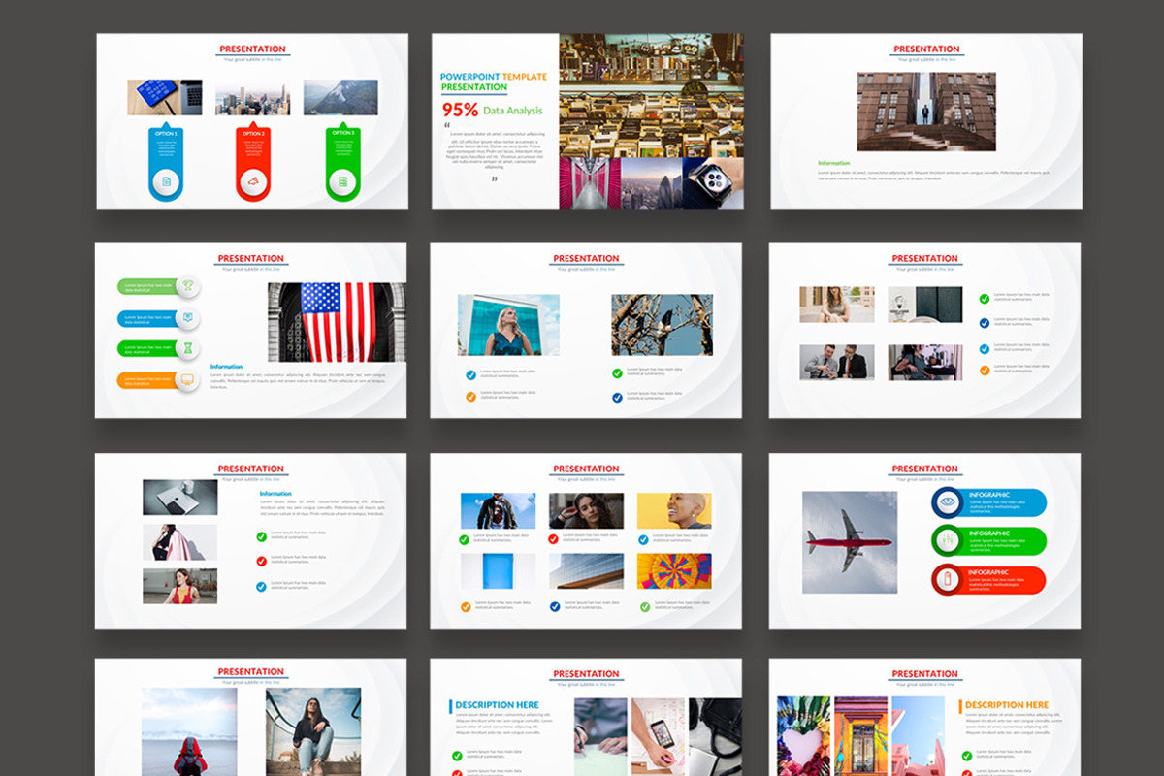Click the American flag photo
The image size is (1164, 776).
[337, 322]
